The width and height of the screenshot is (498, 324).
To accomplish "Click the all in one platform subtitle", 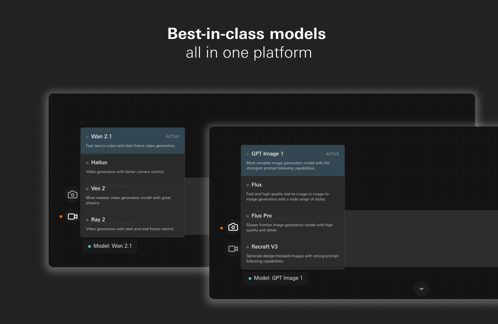I will (x=249, y=53).
